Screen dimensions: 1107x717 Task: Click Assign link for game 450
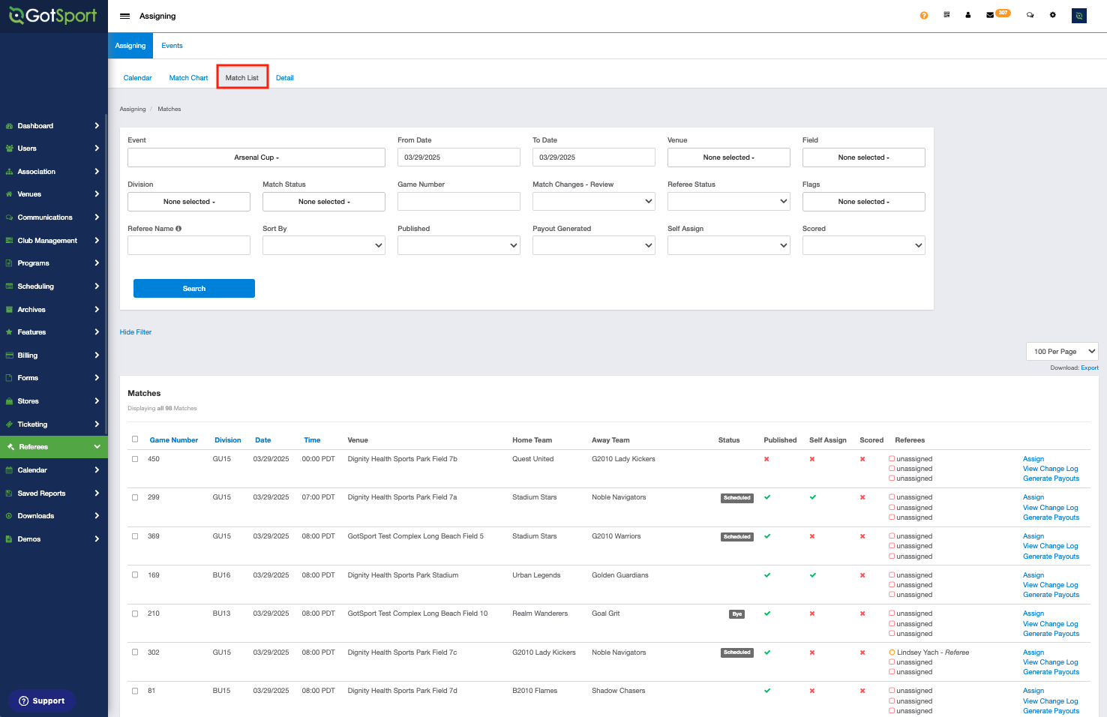(1033, 459)
